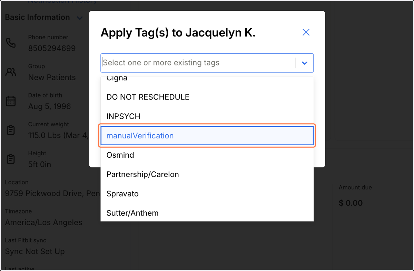This screenshot has width=414, height=271.
Task: Click the Sync Not Set Up text
Action: 35,251
